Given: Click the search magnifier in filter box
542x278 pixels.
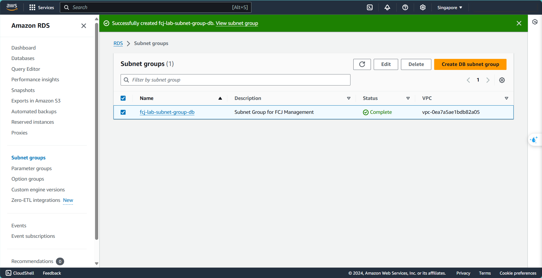Looking at the screenshot, I should pos(127,80).
